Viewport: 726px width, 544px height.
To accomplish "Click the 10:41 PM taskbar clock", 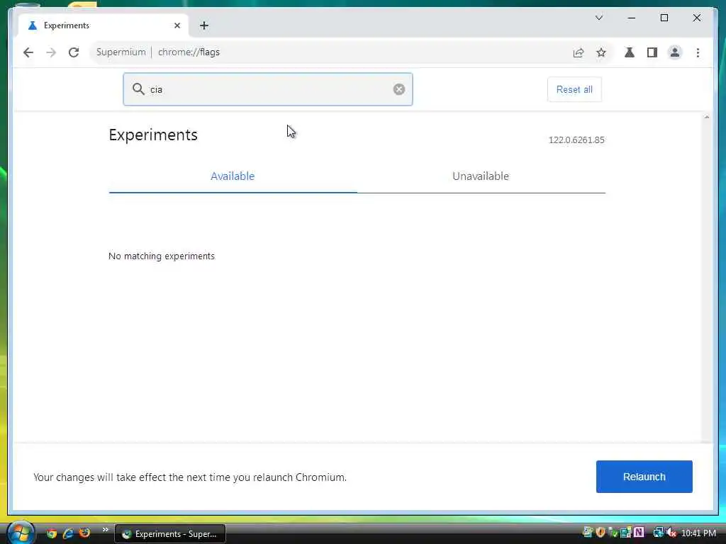I will coord(698,533).
